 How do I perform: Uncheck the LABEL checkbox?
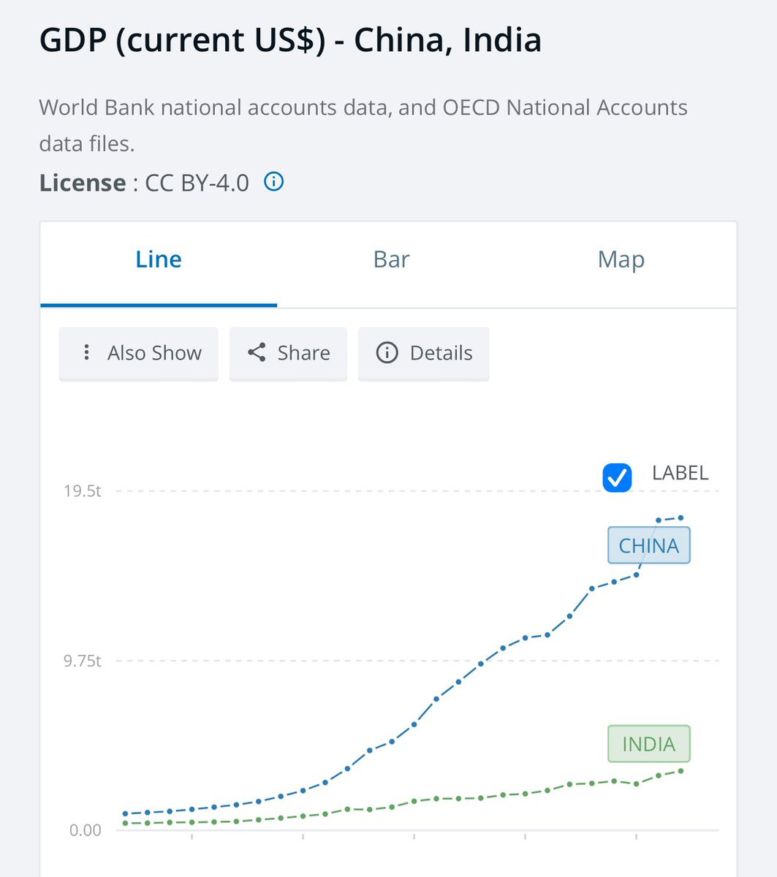(617, 478)
